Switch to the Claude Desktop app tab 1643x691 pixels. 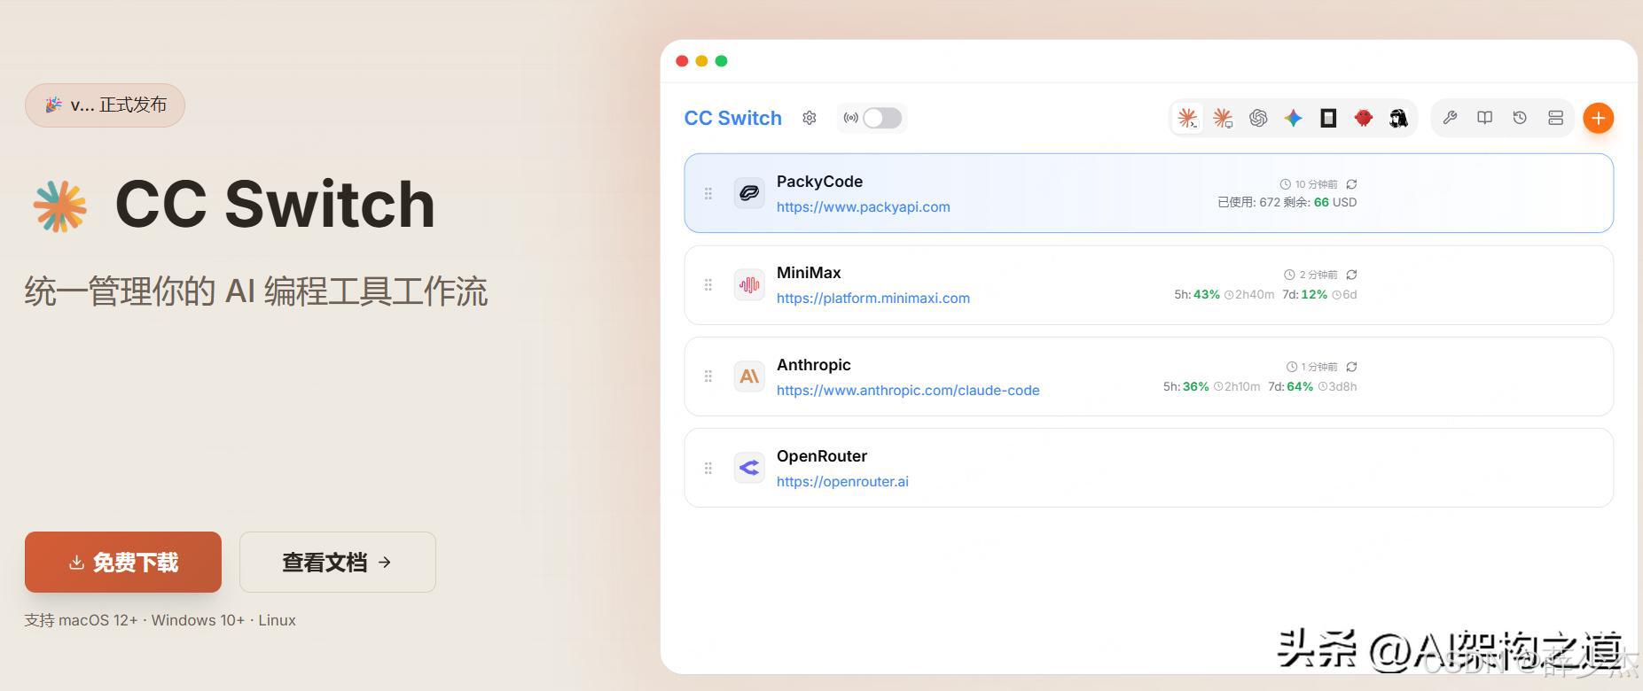[x=1223, y=118]
